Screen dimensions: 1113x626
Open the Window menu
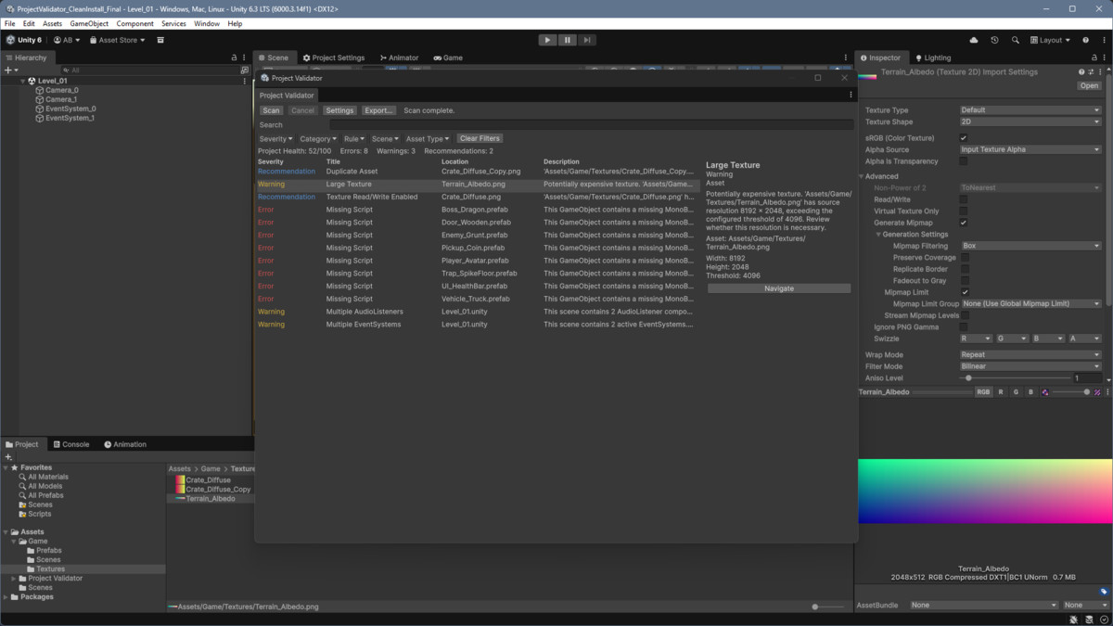[207, 23]
